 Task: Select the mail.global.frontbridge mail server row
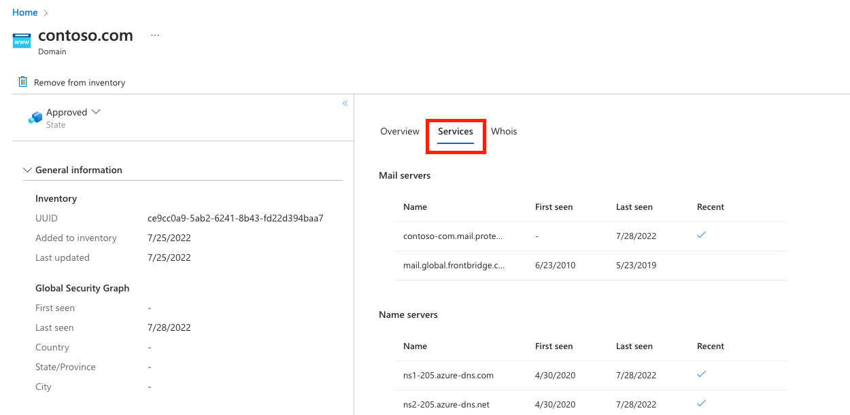coord(454,265)
